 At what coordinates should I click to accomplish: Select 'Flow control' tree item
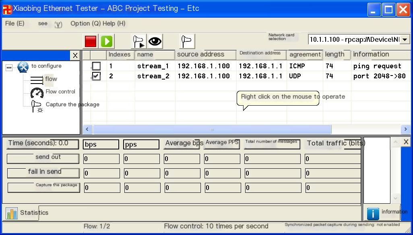point(60,92)
